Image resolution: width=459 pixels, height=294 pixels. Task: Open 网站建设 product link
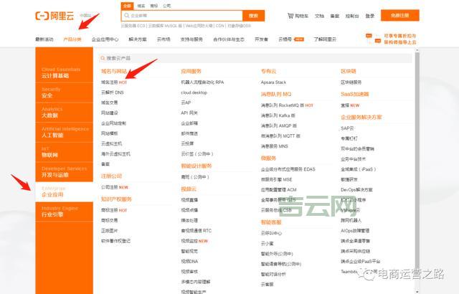110,113
